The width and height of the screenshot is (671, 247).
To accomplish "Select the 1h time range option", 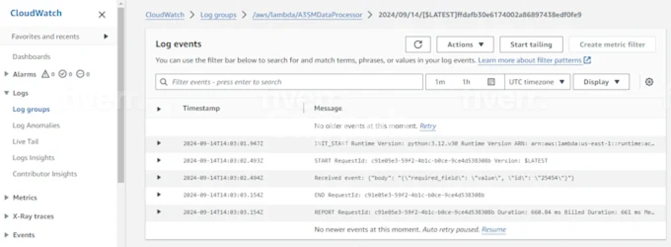I will click(466, 82).
